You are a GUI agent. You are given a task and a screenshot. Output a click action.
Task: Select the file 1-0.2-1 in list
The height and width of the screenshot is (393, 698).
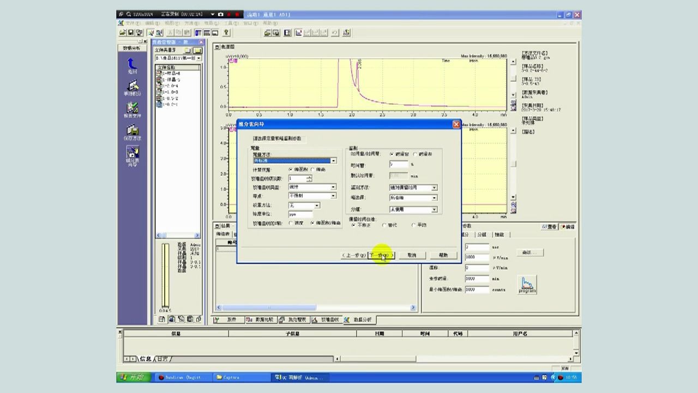(x=167, y=104)
